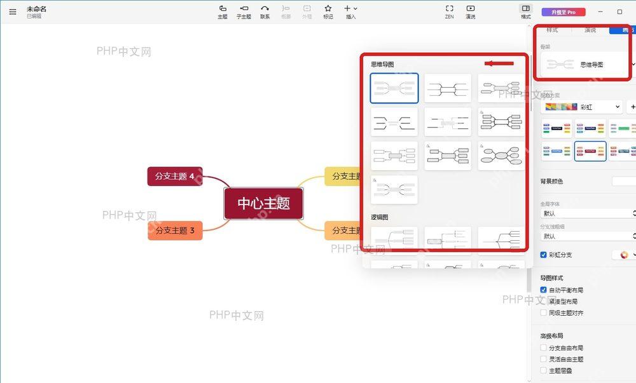Switch to the 样式 tab

tap(552, 30)
